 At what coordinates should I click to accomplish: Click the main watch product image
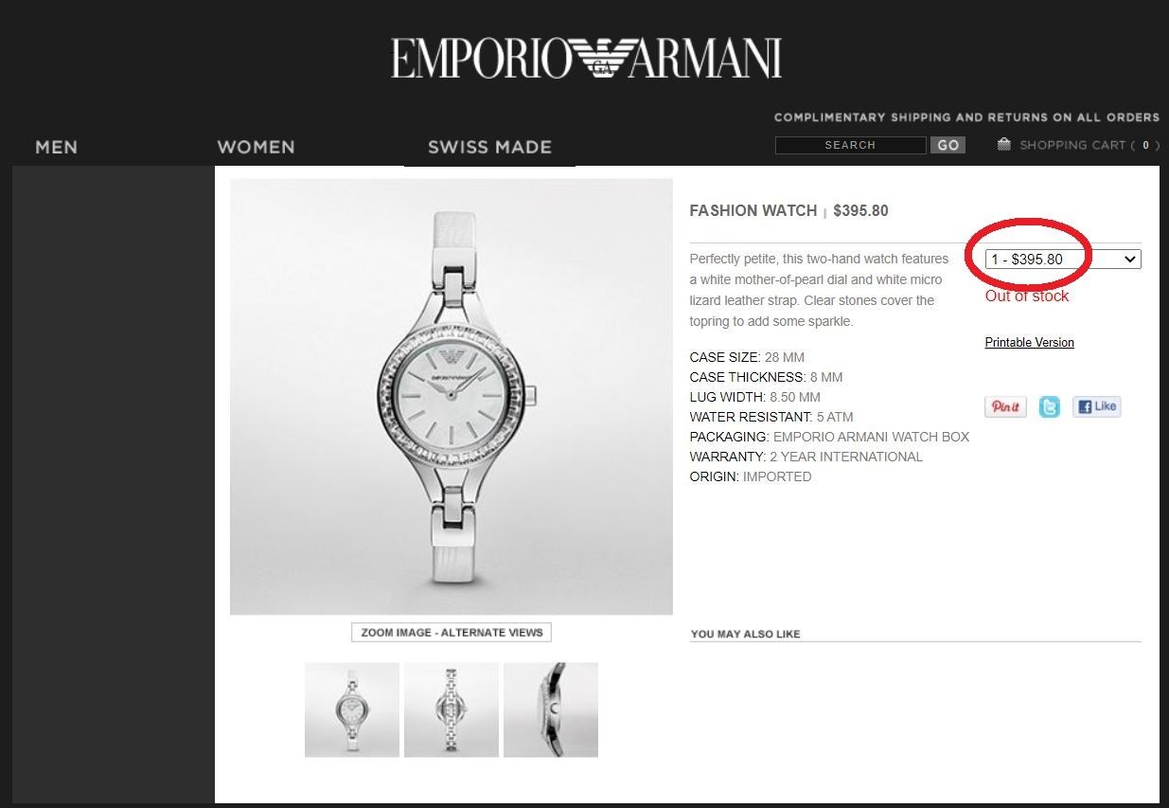[x=452, y=397]
